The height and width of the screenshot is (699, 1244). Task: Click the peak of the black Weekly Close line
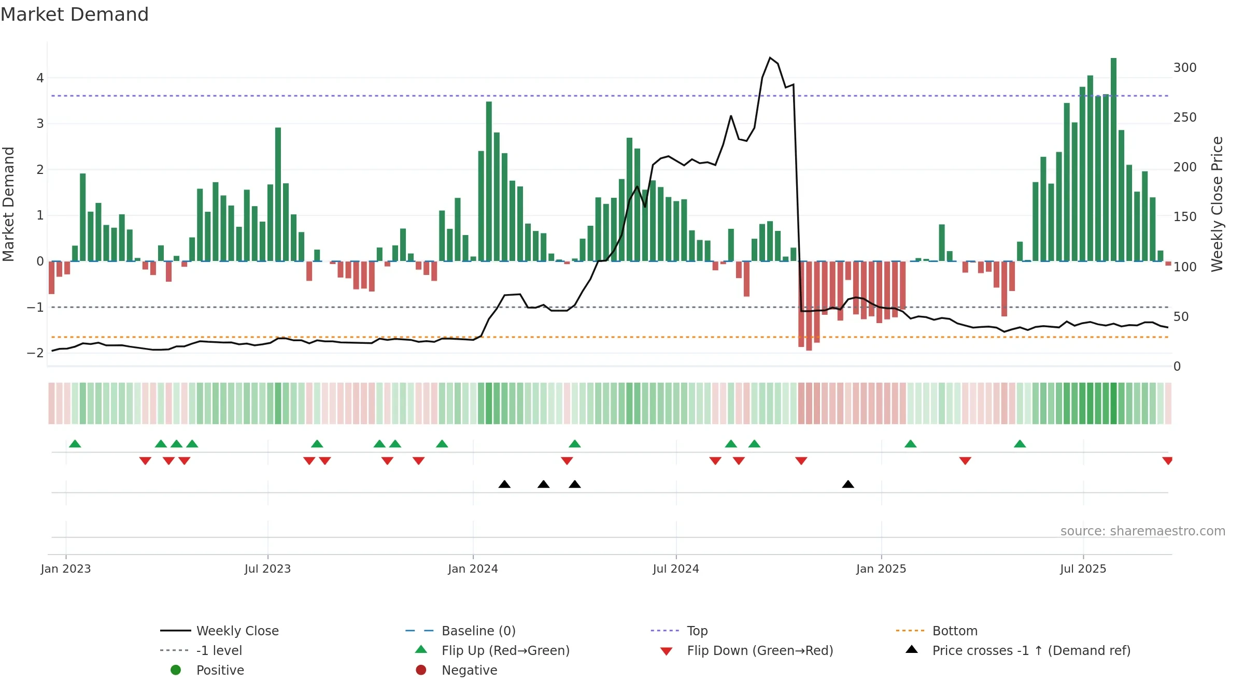[770, 57]
